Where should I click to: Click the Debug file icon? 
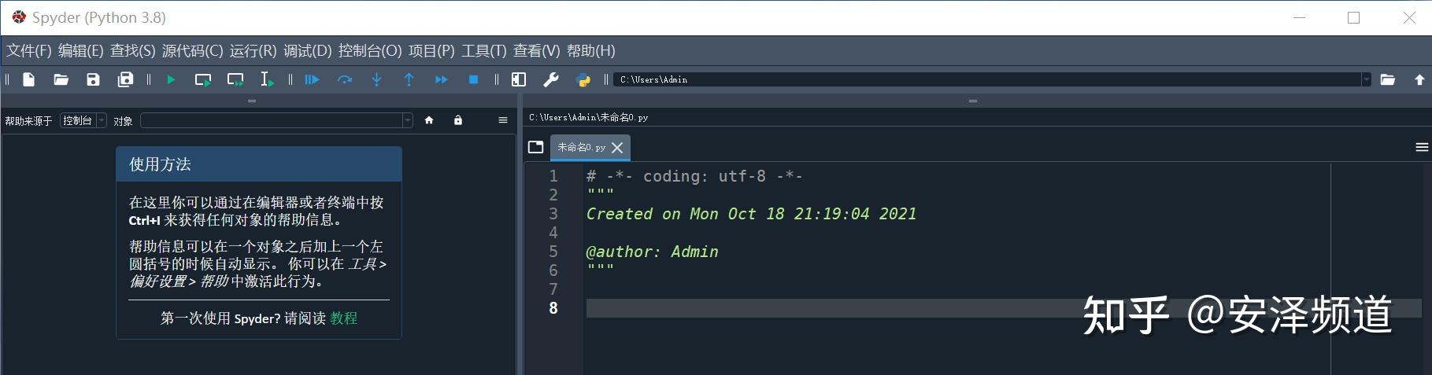click(313, 79)
